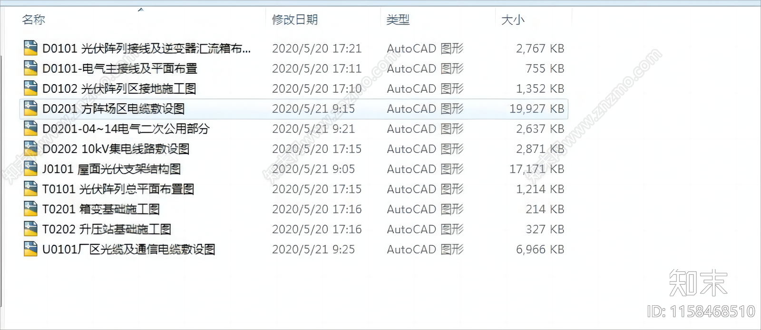This screenshot has width=761, height=330.
Task: Click the size value 1,214 KB
Action: (540, 189)
